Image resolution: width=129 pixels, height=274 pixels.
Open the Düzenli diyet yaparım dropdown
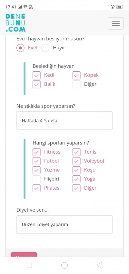pyautogui.click(x=64, y=224)
